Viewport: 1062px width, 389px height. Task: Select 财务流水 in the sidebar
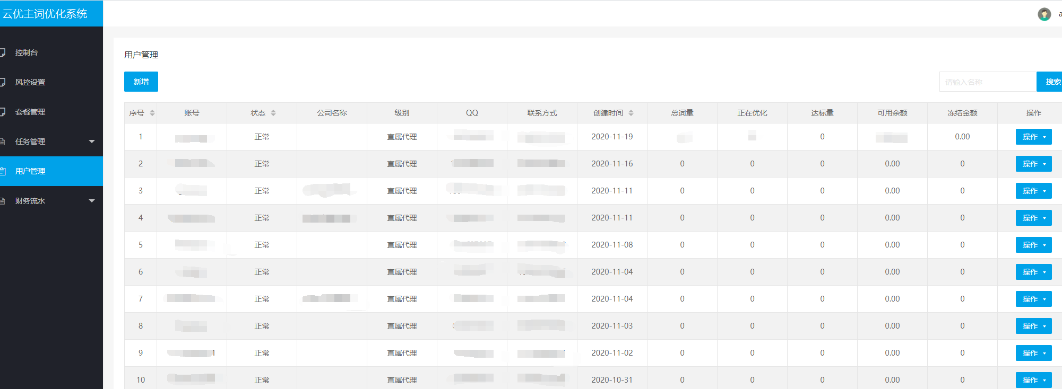[x=51, y=201]
